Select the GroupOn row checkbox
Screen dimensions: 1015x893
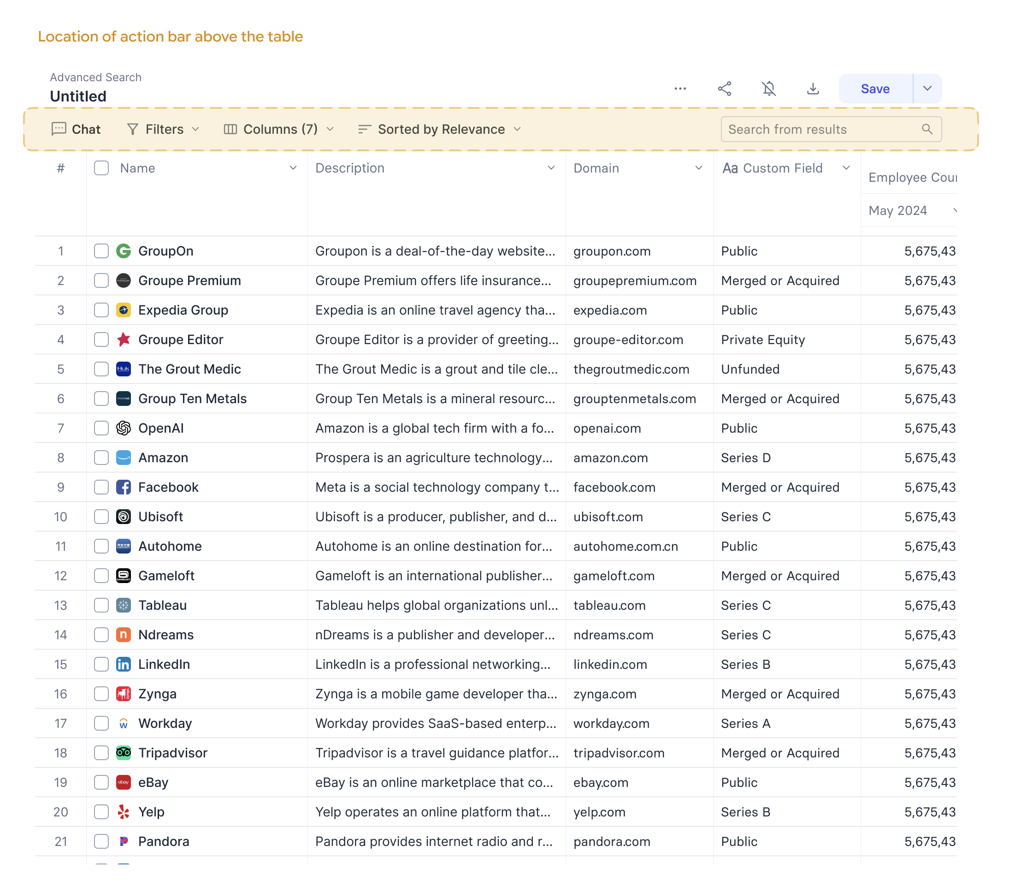tap(101, 251)
